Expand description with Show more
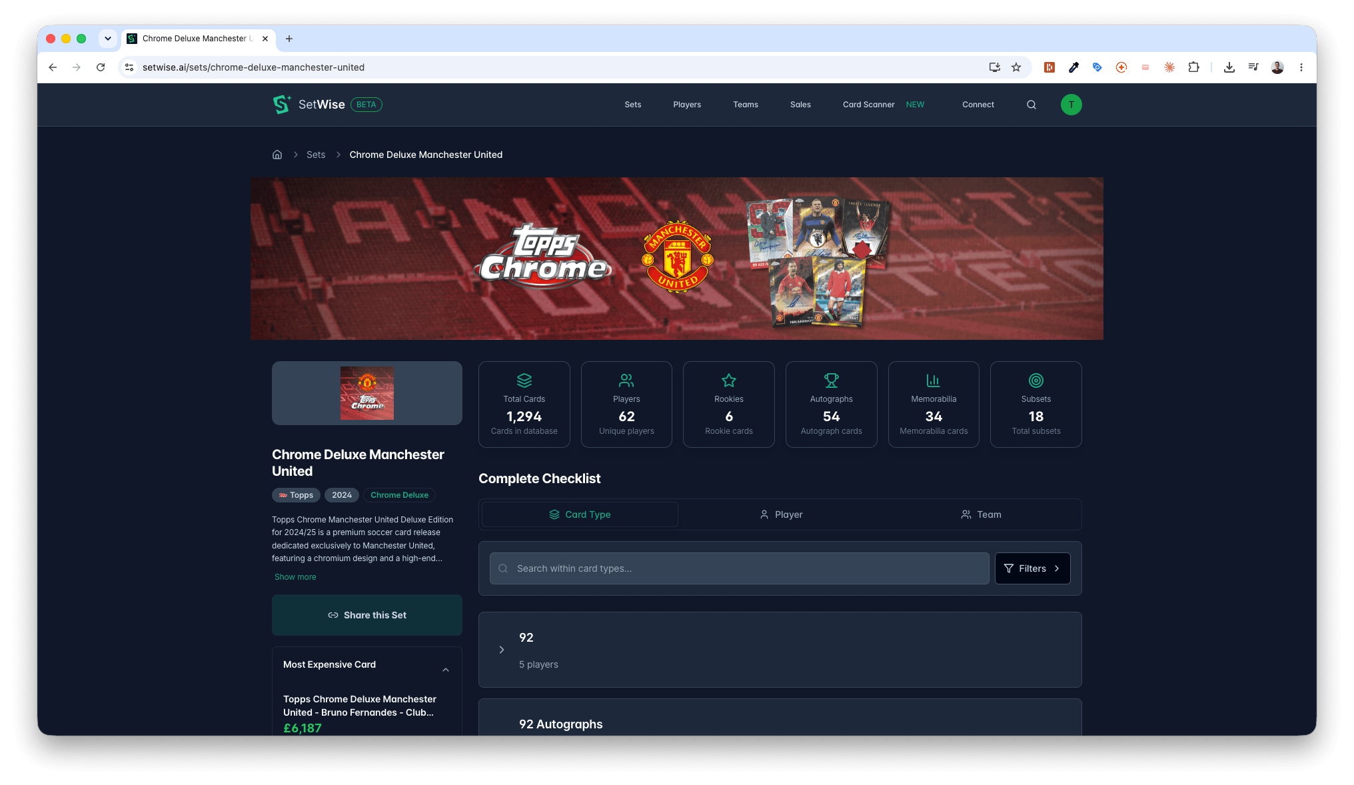The image size is (1354, 785). (295, 577)
